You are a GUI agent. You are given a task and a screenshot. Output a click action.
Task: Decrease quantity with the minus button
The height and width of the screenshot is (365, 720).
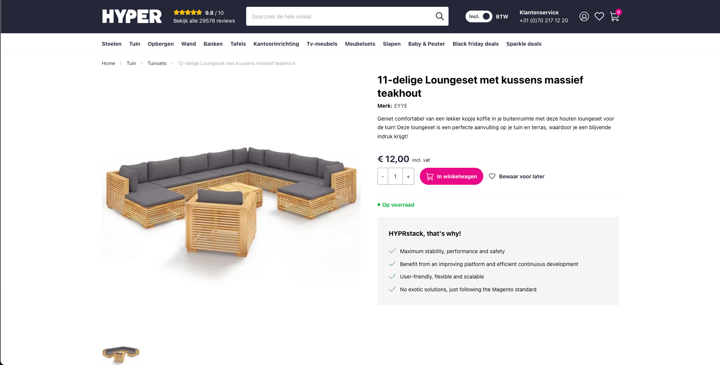(383, 176)
